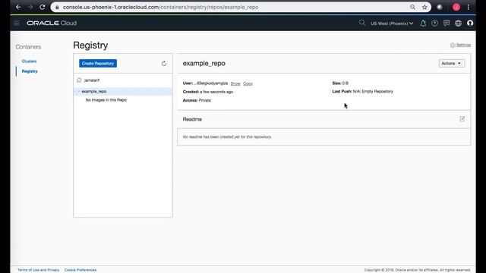Open browser zoom magnifier icon
Image resolution: width=486 pixels, height=273 pixels.
(x=412, y=7)
